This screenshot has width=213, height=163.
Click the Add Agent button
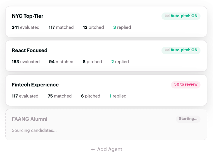[x=106, y=149]
